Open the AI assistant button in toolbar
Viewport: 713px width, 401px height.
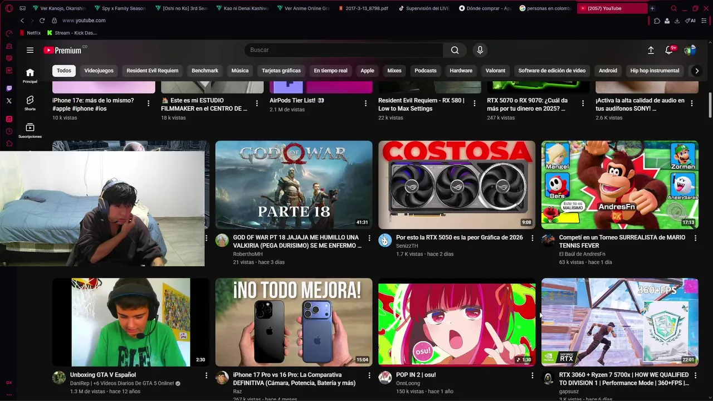point(690,21)
